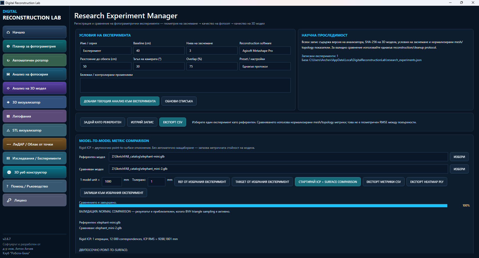Image resolution: width=479 pixels, height=258 pixels.
Task: Select the Автоматичен ротатор rotate icon
Action: 8,60
